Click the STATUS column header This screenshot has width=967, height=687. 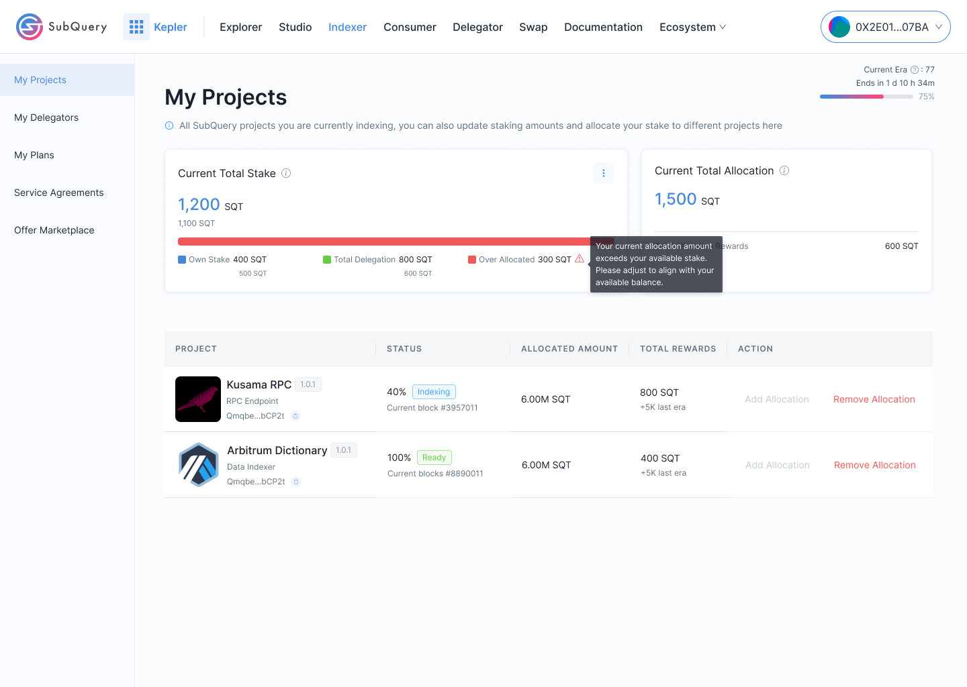404,349
